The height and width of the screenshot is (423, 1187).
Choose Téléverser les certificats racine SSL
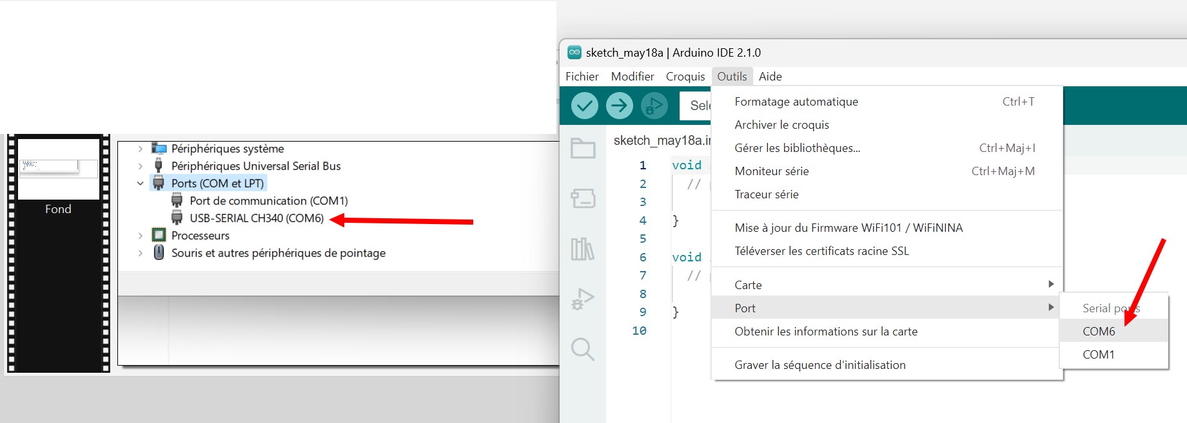[x=886, y=251]
